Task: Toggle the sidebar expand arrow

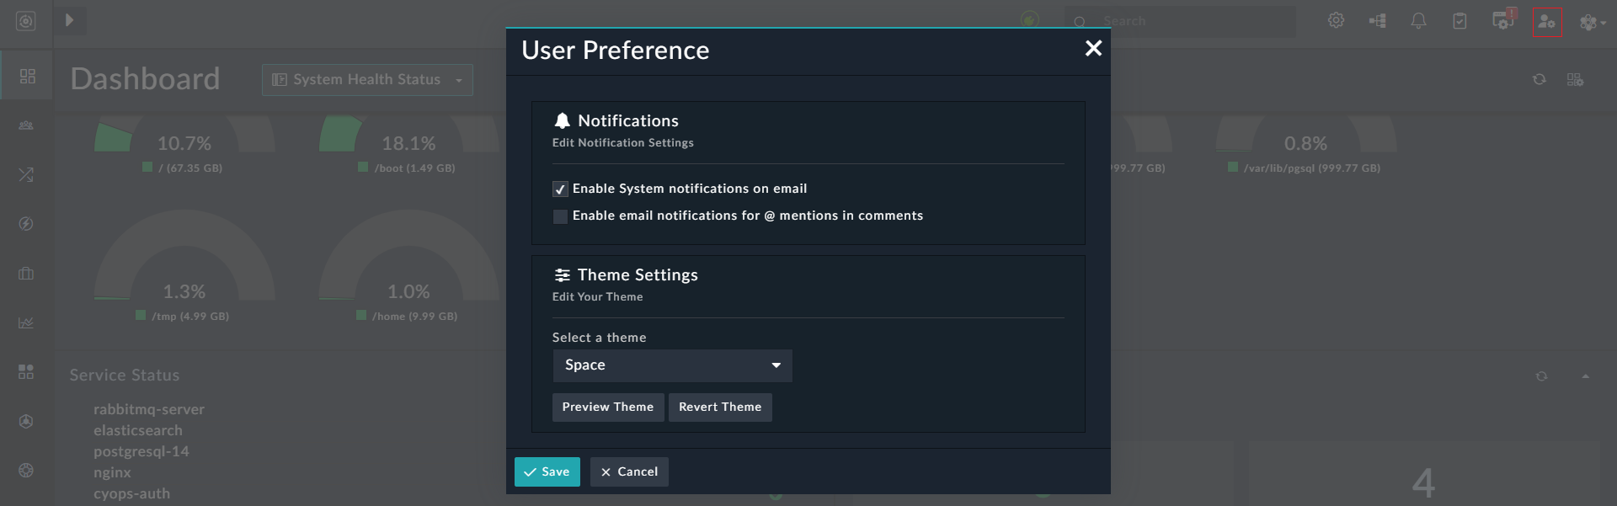Action: click(71, 20)
